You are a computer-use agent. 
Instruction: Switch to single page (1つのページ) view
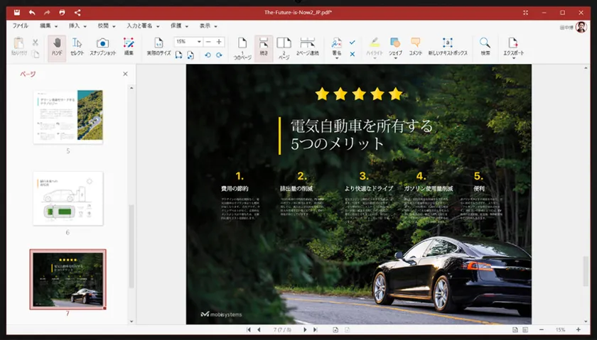(242, 48)
